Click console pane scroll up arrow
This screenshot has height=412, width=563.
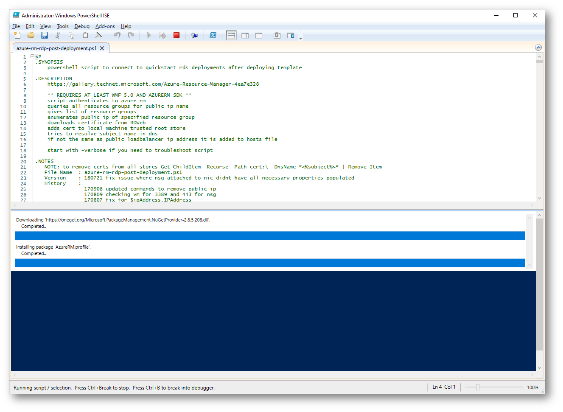click(539, 215)
